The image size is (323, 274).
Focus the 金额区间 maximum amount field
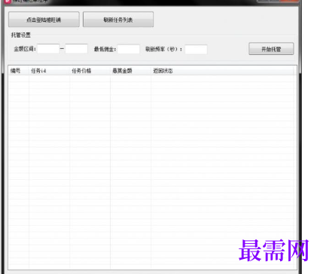76,49
